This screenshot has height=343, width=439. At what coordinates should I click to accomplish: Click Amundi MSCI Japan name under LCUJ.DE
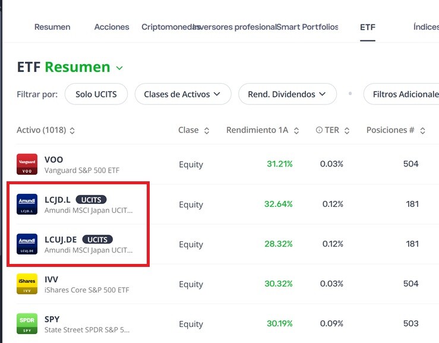[89, 250]
